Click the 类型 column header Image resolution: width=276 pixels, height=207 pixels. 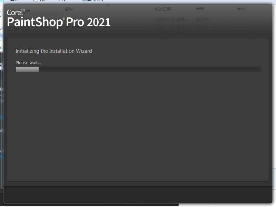coord(200,9)
